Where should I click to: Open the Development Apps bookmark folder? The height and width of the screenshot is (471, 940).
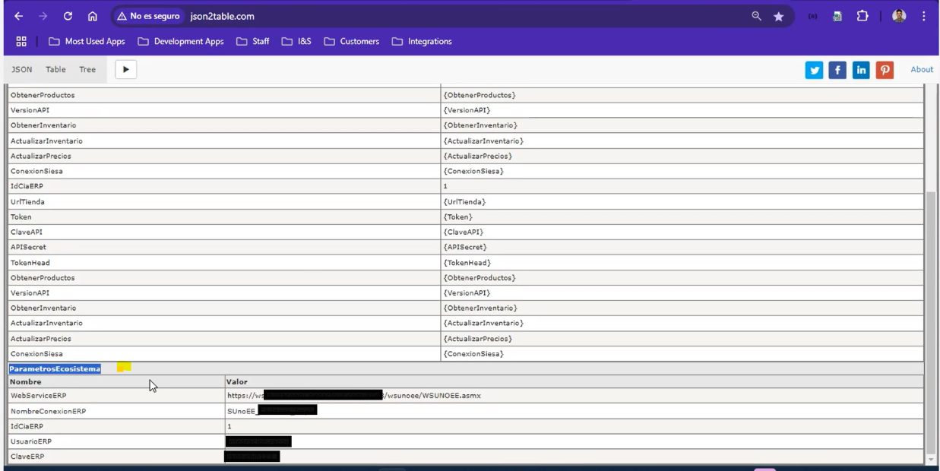(181, 41)
